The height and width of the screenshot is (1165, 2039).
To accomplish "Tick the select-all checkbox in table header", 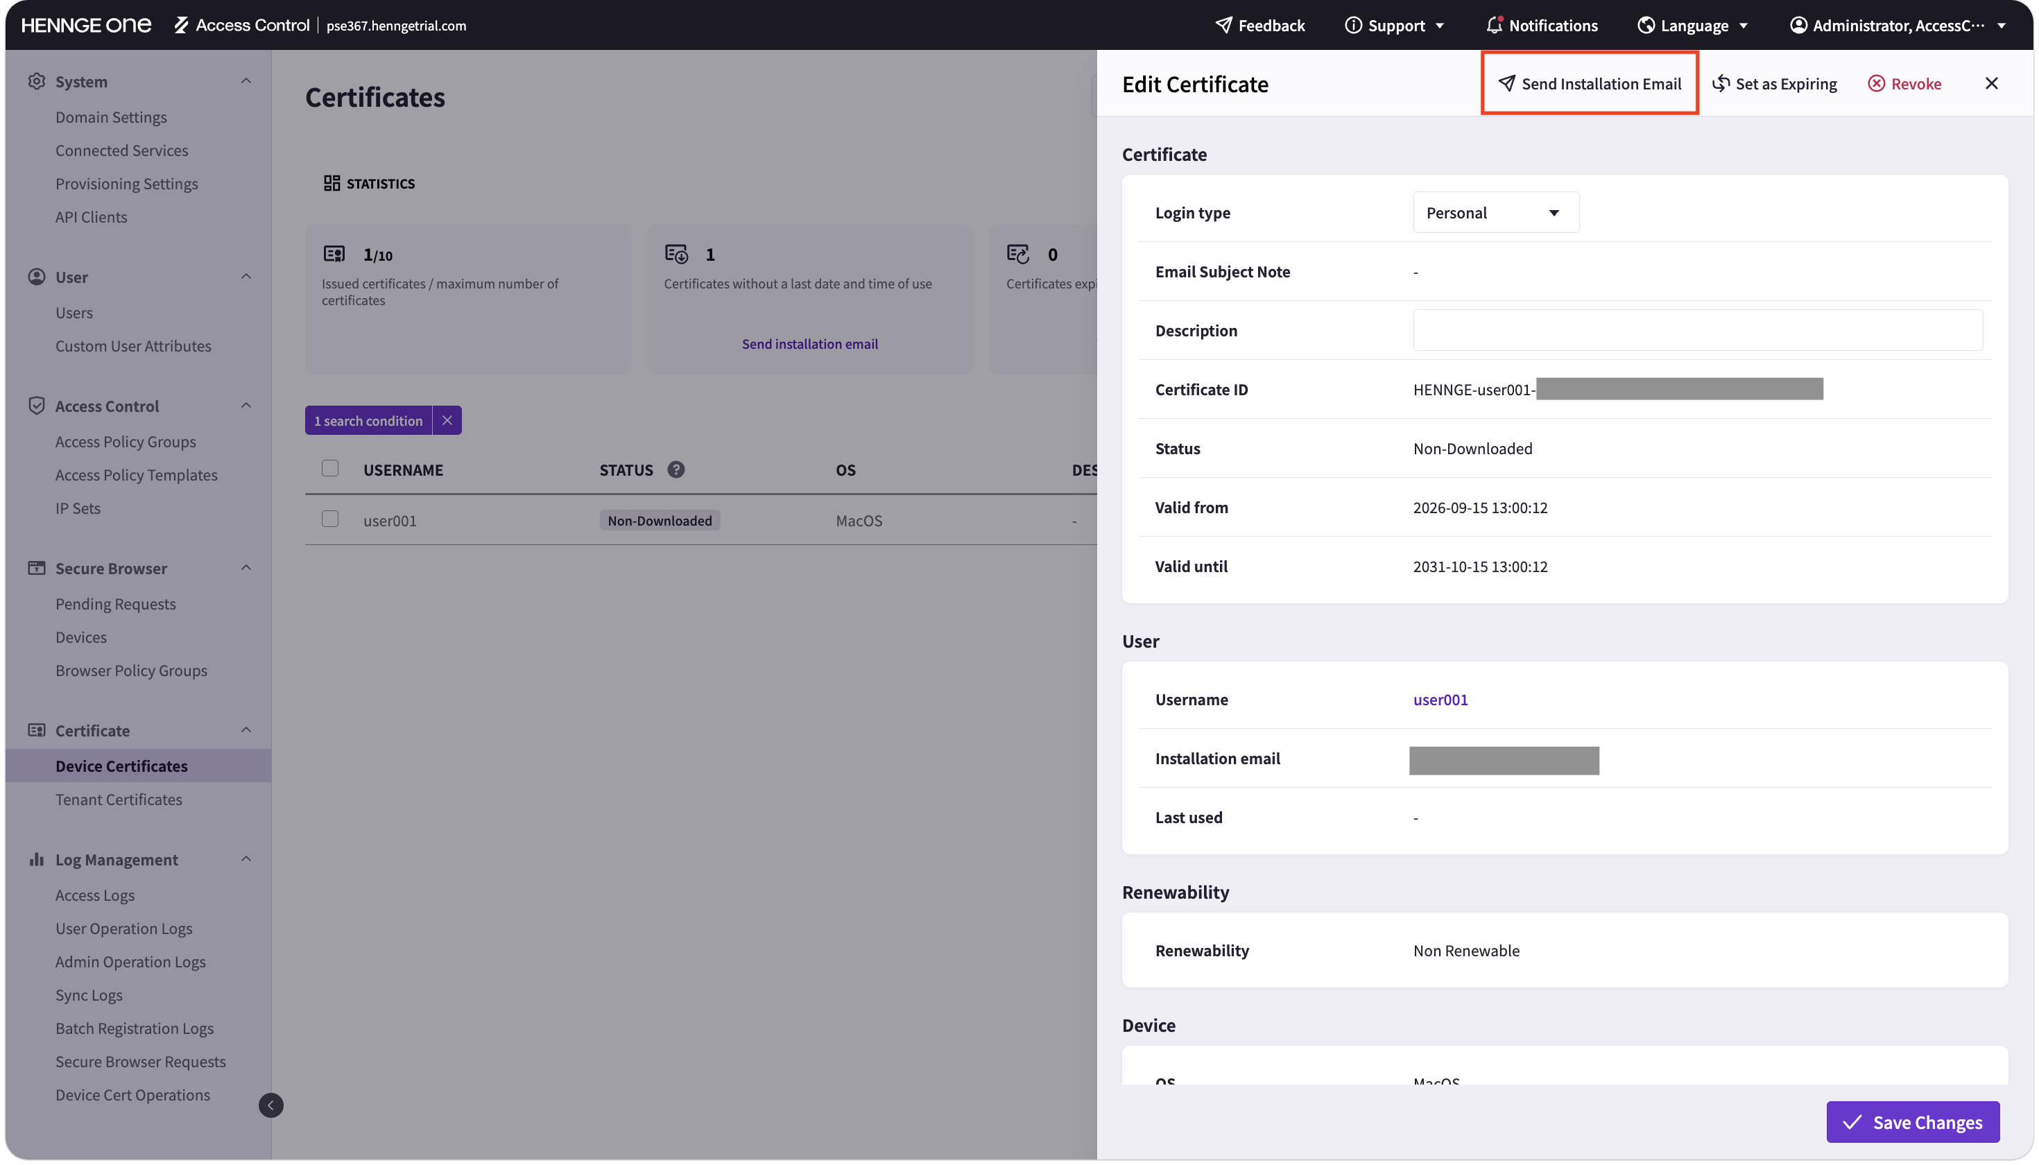I will pos(329,468).
